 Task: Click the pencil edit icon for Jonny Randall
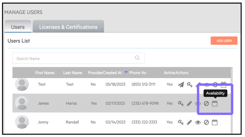point(189,122)
